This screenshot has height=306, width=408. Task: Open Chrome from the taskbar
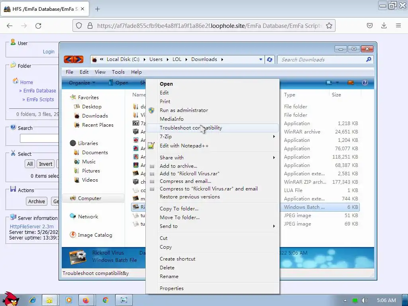[x=105, y=300]
